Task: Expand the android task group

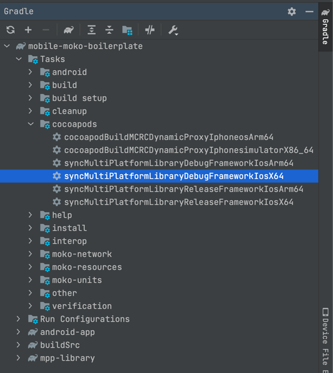Action: click(x=30, y=72)
